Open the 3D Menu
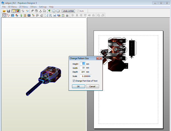 [12, 7]
